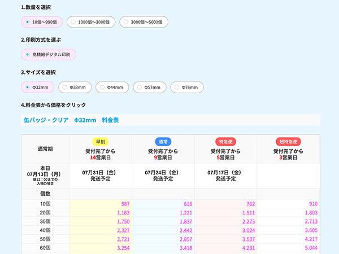Click the 14営業日 delivery time text
This screenshot has height=254, width=339.
pos(101,157)
